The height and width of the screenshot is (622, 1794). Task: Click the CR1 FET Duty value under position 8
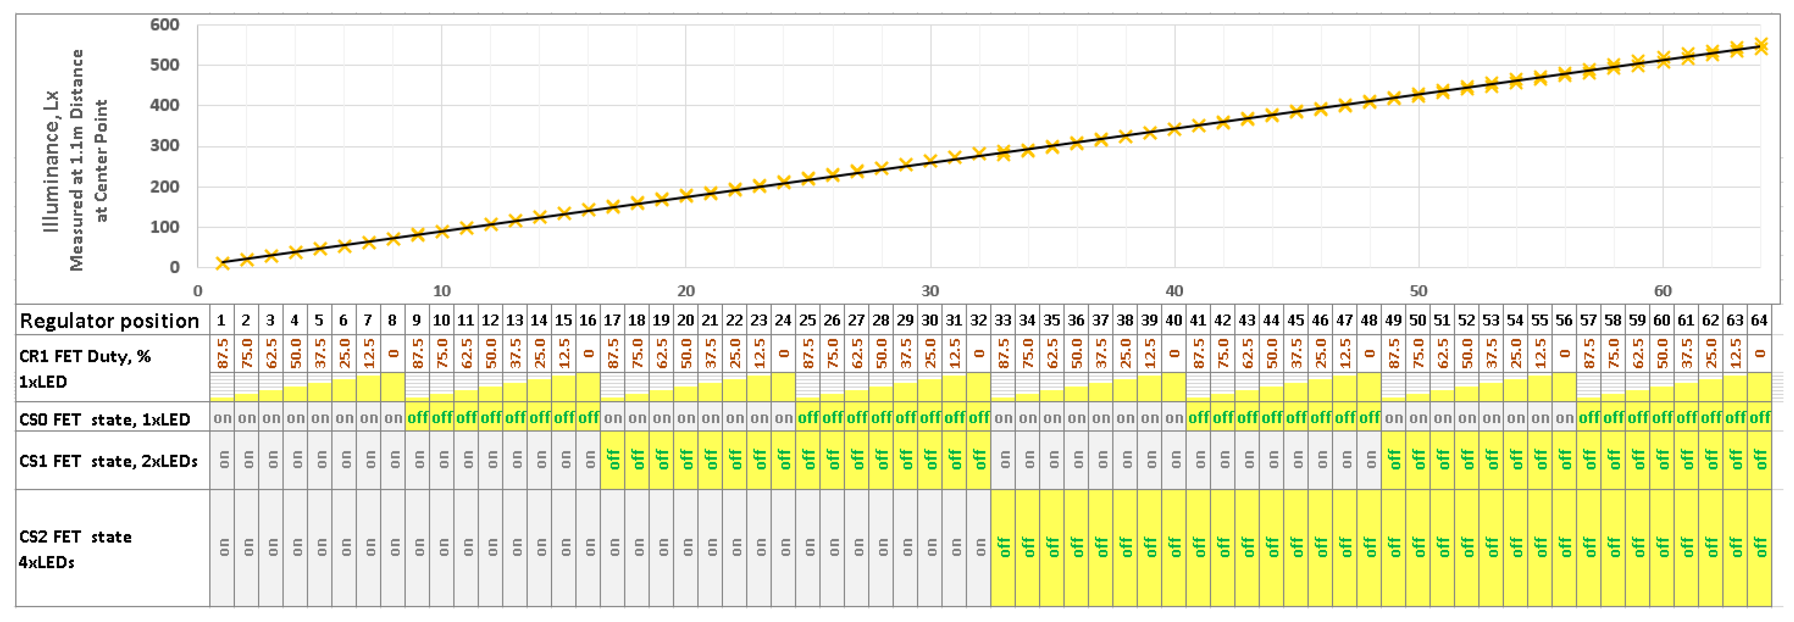[393, 353]
